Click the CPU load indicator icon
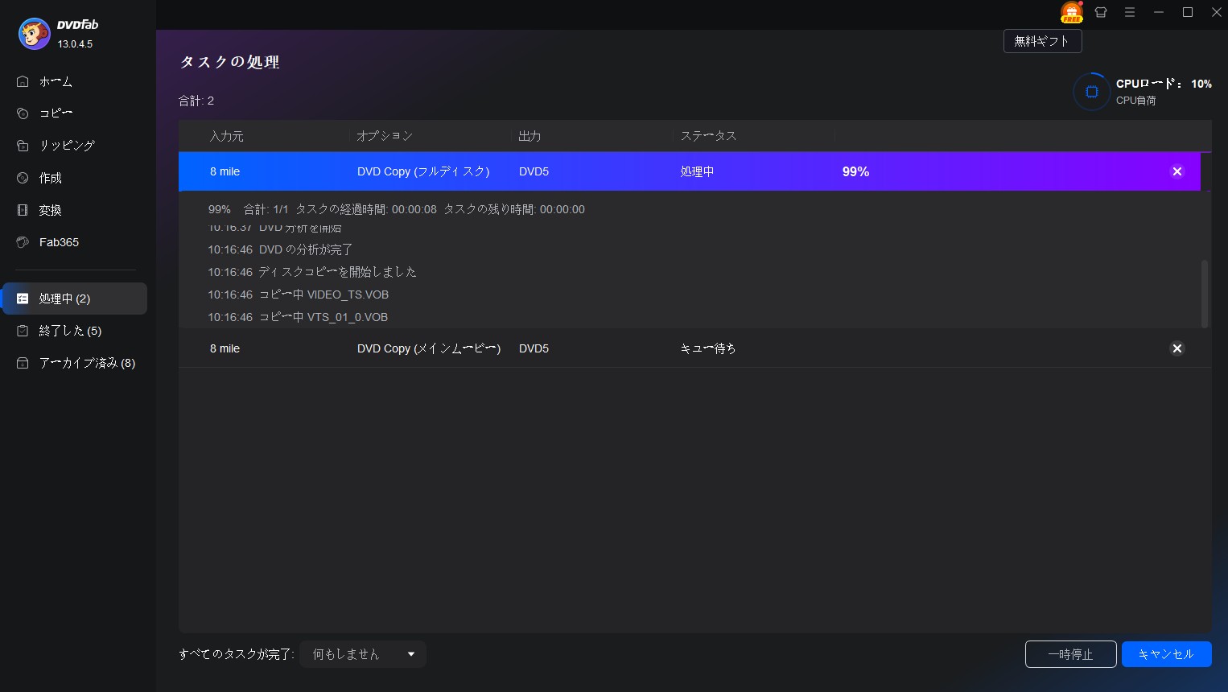The image size is (1228, 692). pos(1091,92)
